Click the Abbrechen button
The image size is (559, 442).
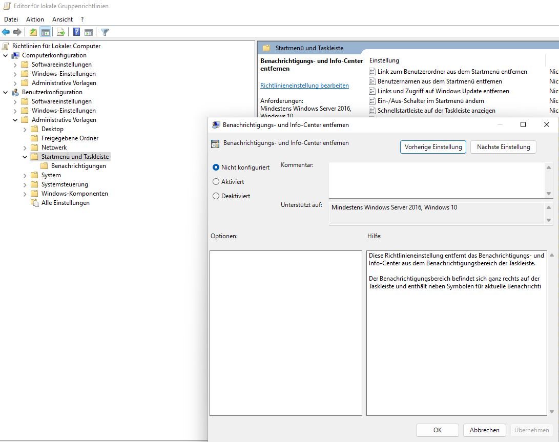click(485, 430)
